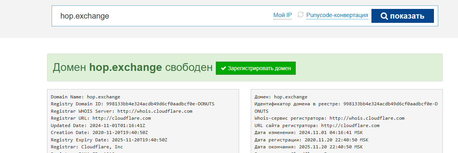This screenshot has height=153, width=458.
Task: Select the Идентификатор домена в реестре line
Action: [x=346, y=107]
